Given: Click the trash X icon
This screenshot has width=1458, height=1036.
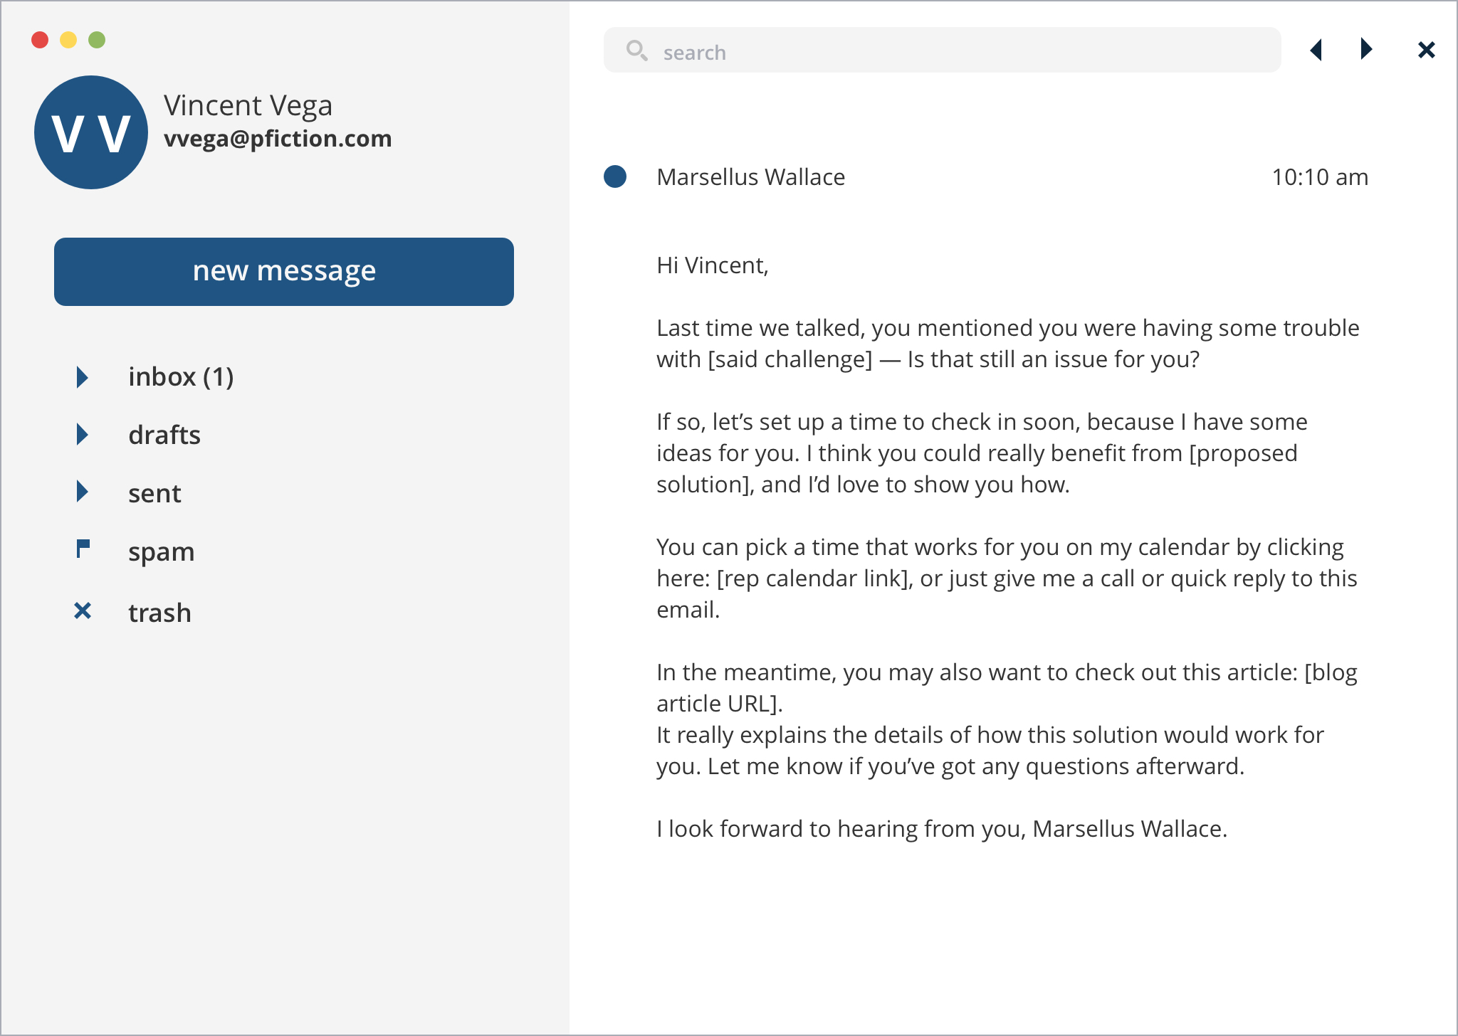Looking at the screenshot, I should (x=83, y=610).
